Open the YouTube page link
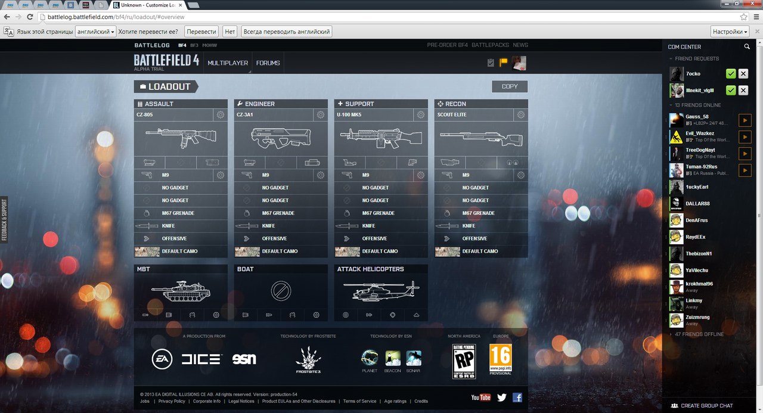Screen dimensions: 763x413 (x=480, y=398)
